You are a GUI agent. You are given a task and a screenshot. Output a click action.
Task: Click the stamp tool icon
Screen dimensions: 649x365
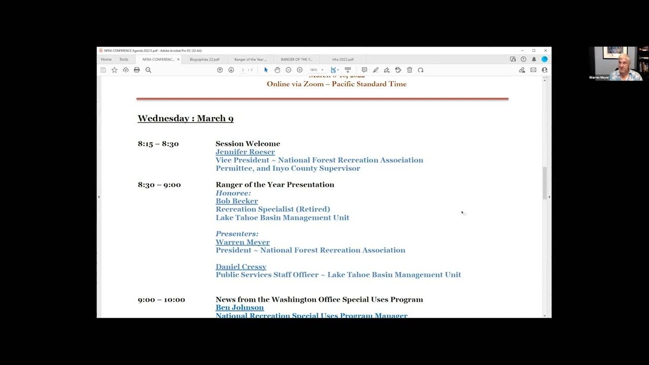[x=398, y=70]
